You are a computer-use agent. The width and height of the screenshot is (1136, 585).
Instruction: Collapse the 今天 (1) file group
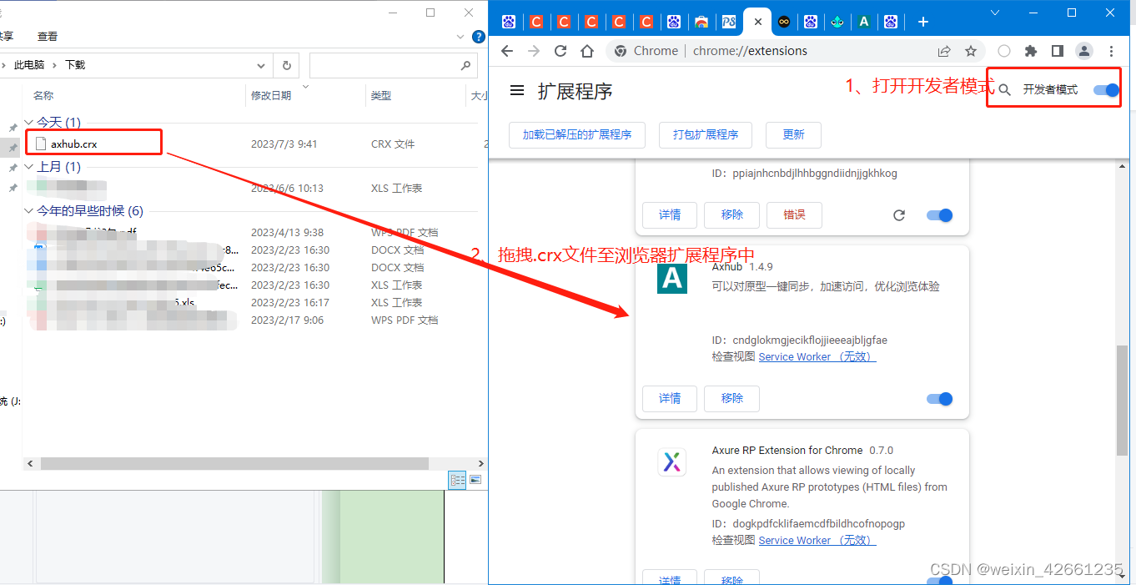[29, 122]
